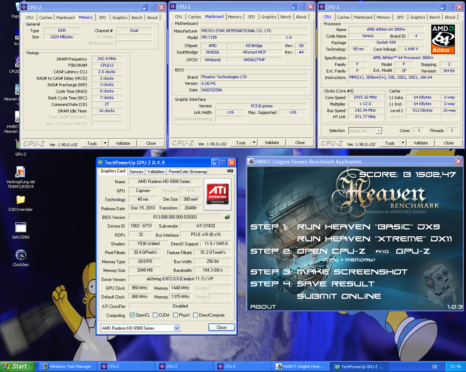Click the AMD Athlon 64 logo in CPU-Z
Image resolution: width=466 pixels, height=372 pixels.
click(x=443, y=39)
